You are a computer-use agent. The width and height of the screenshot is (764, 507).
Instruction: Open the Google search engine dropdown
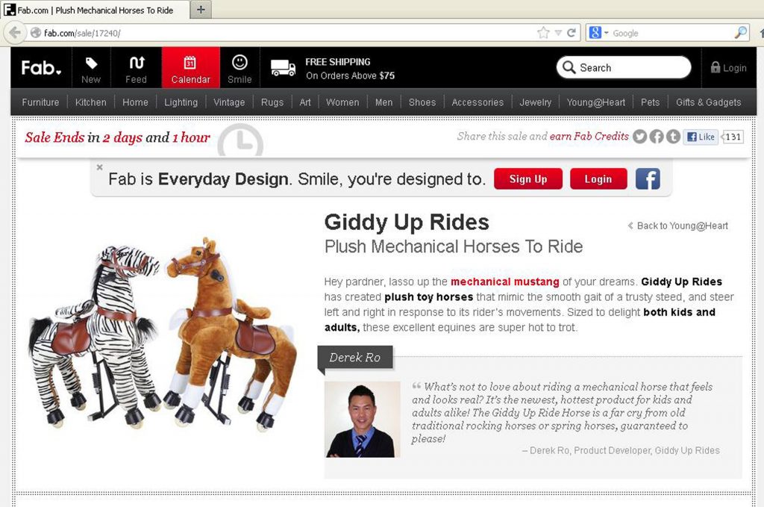pyautogui.click(x=607, y=33)
